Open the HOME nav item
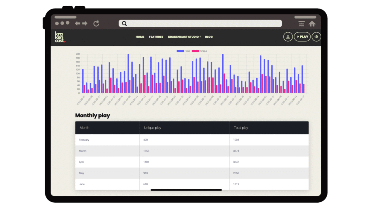 pyautogui.click(x=140, y=37)
